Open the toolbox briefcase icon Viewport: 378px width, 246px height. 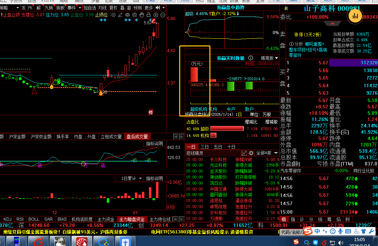point(135,15)
